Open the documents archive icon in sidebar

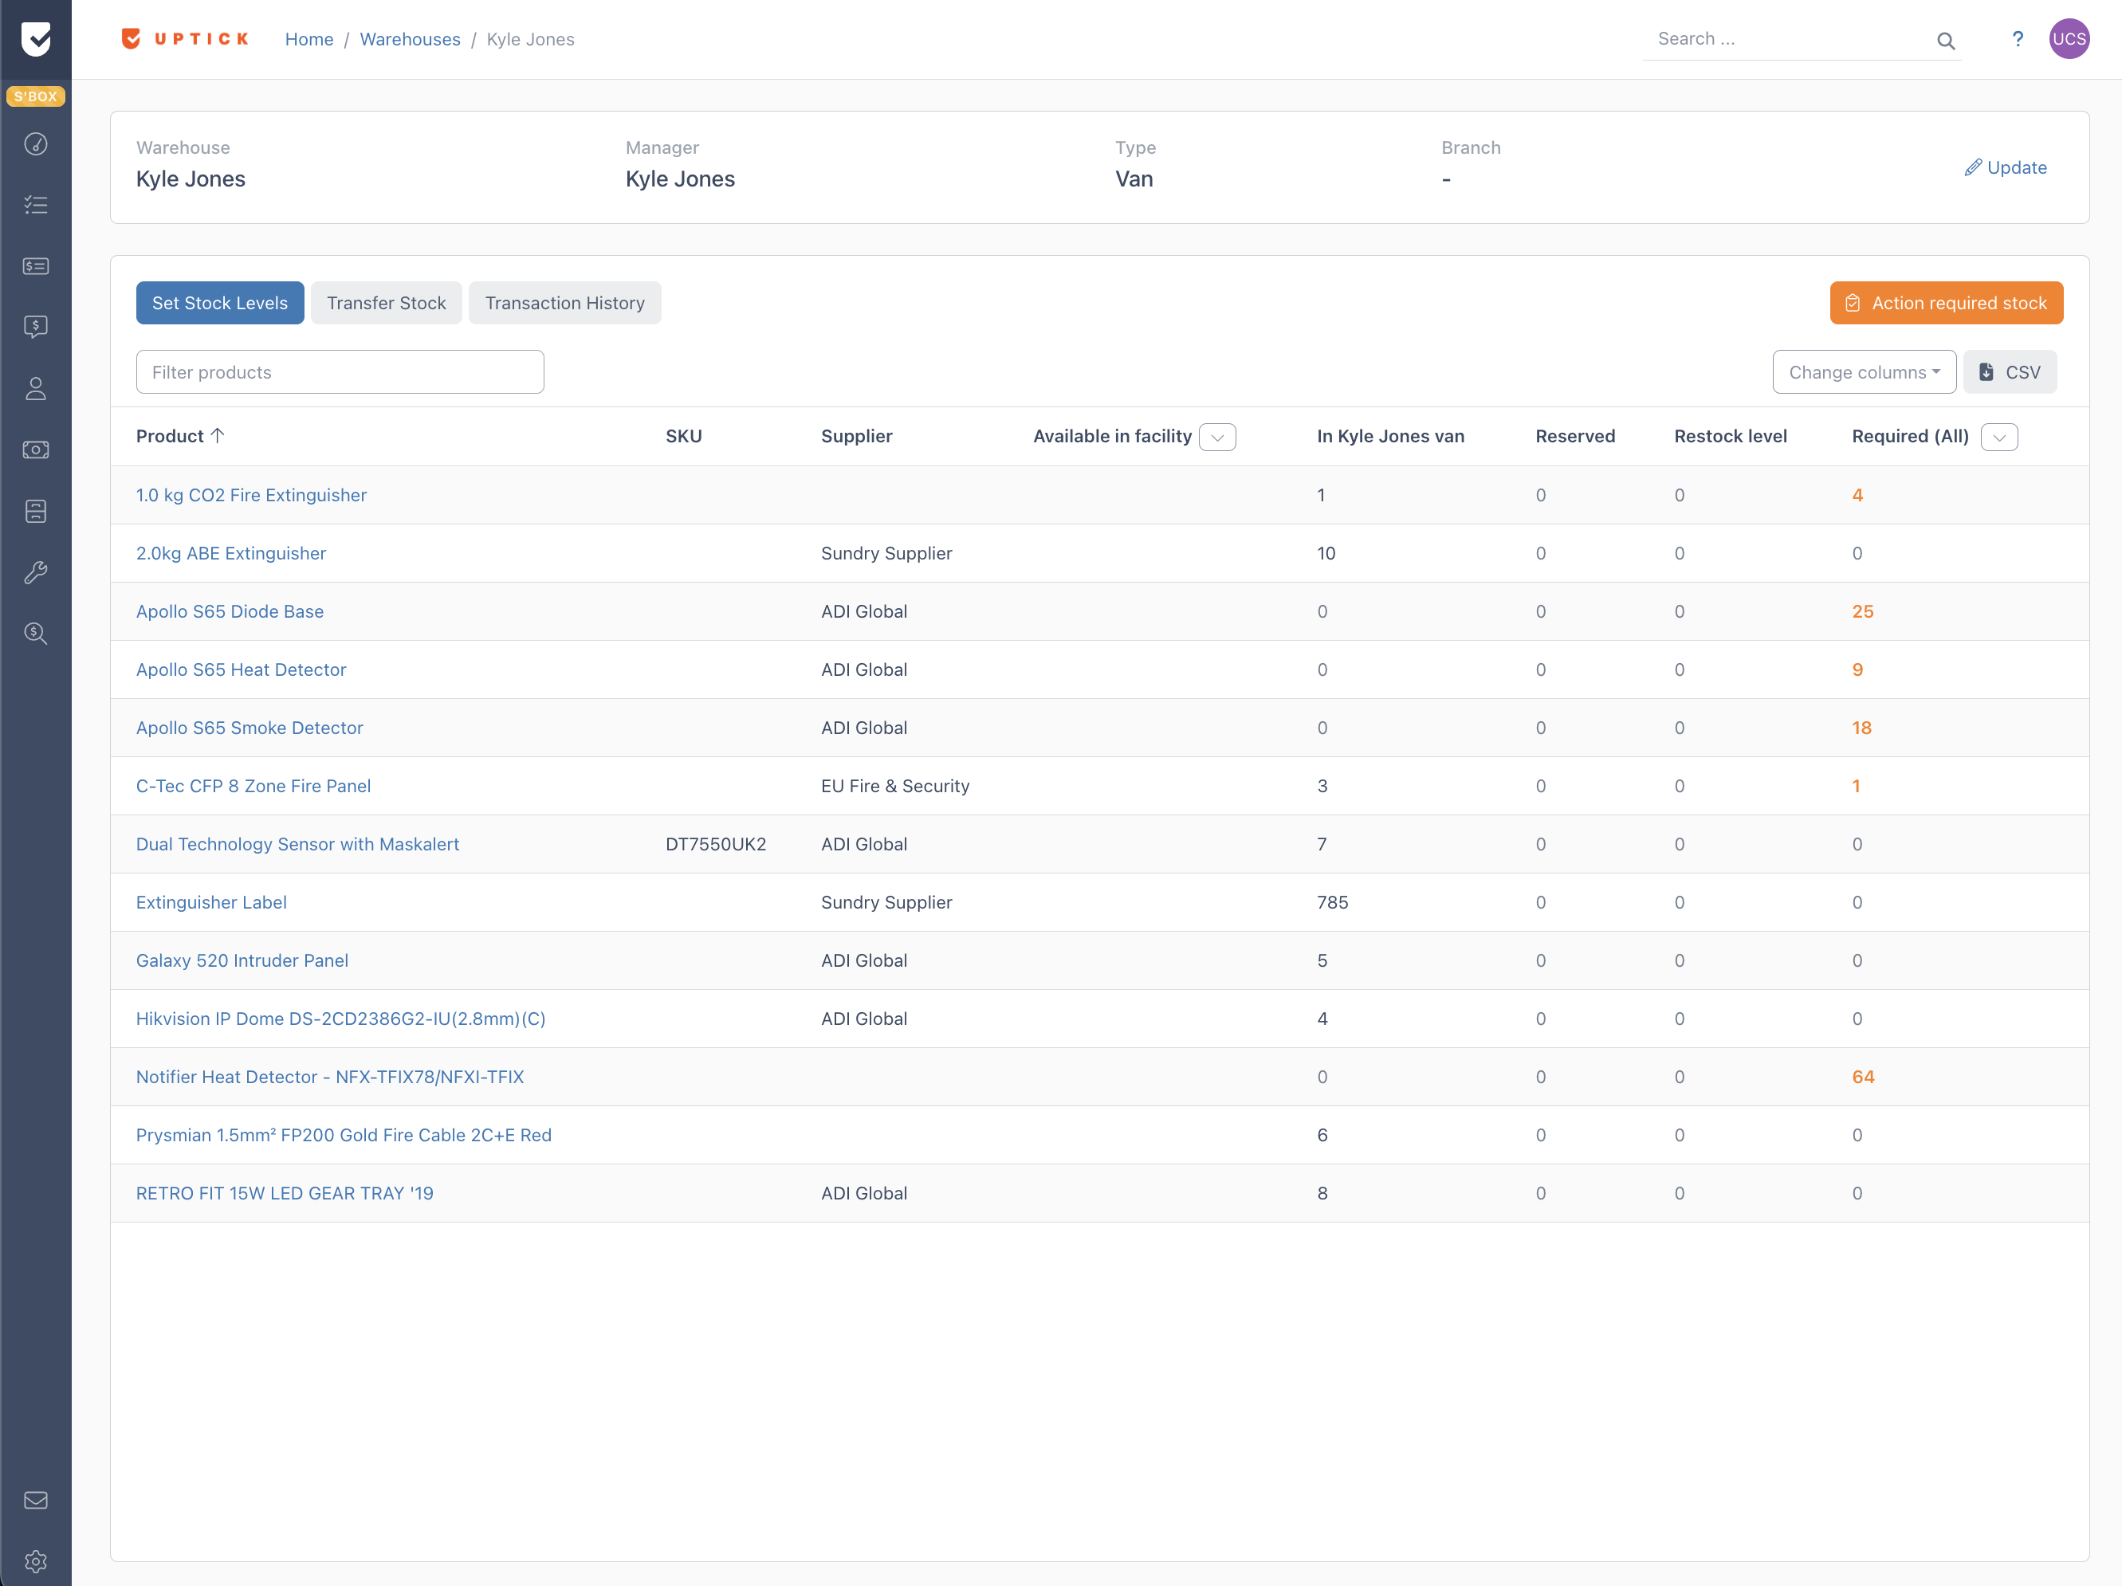click(36, 511)
